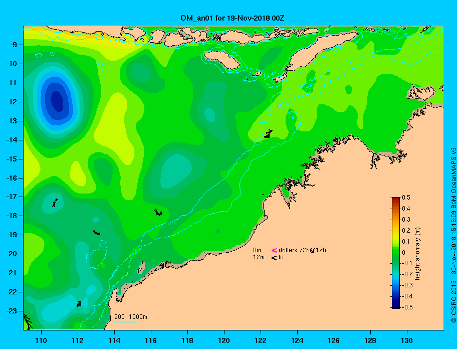Screen dimensions: 457x349
Task: Click the '-0.2' color bar value
Action: pyautogui.click(x=407, y=274)
